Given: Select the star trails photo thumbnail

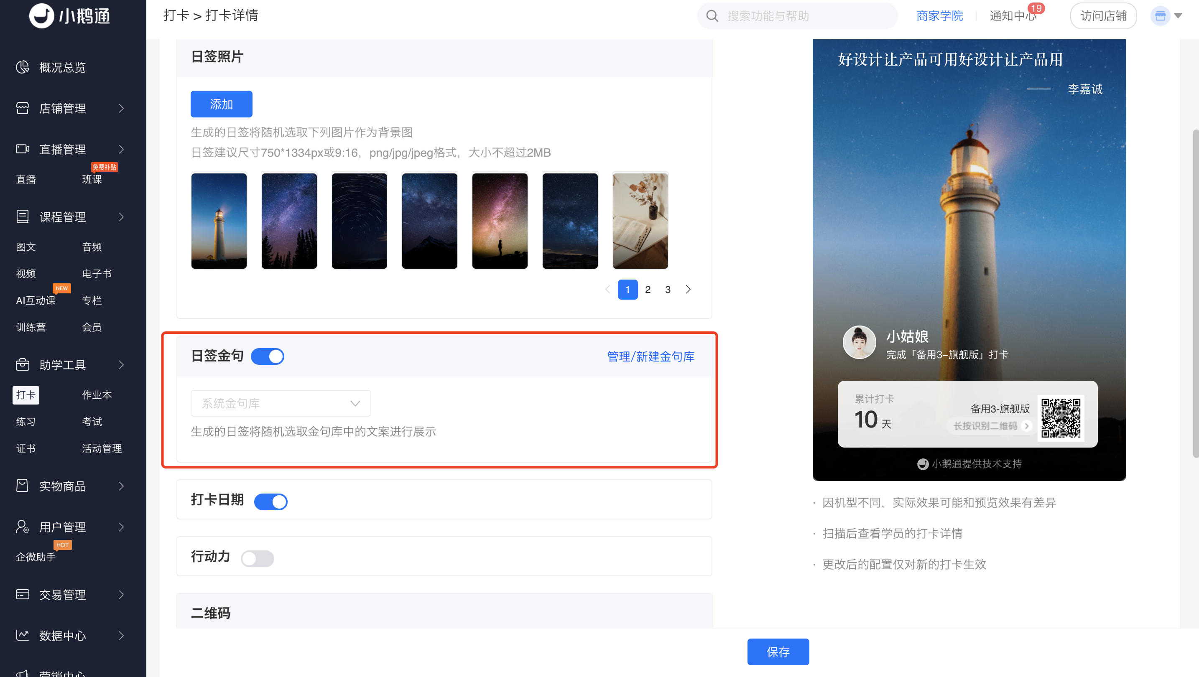Looking at the screenshot, I should 359,221.
